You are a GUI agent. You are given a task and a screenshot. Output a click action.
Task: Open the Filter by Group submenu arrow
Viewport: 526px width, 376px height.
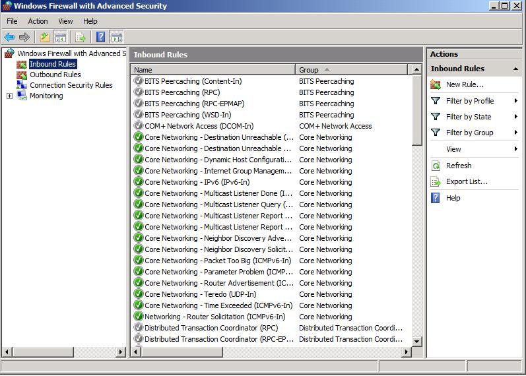515,132
